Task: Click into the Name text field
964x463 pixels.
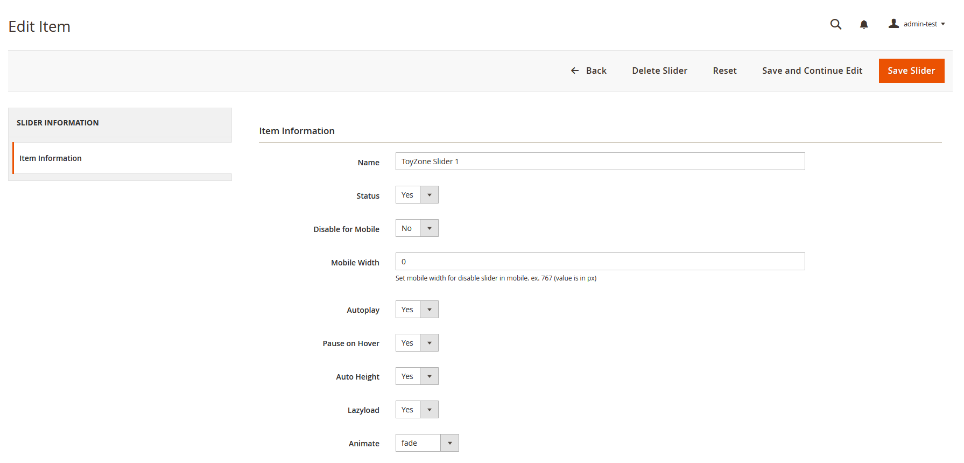Action: pyautogui.click(x=600, y=162)
